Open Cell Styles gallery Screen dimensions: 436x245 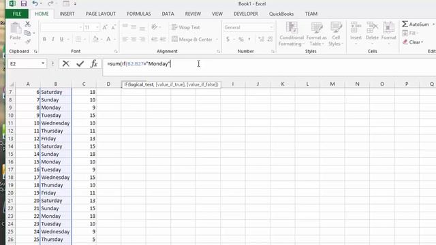click(336, 34)
